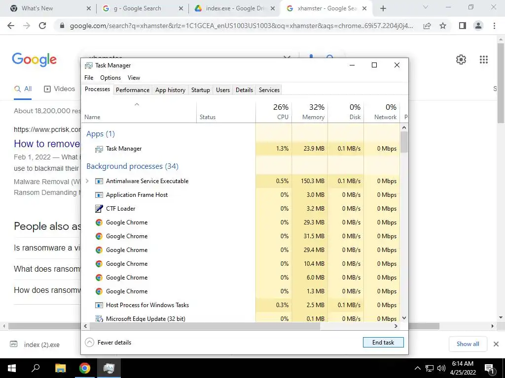Expand the Antimalware Service Executable group

pos(87,181)
